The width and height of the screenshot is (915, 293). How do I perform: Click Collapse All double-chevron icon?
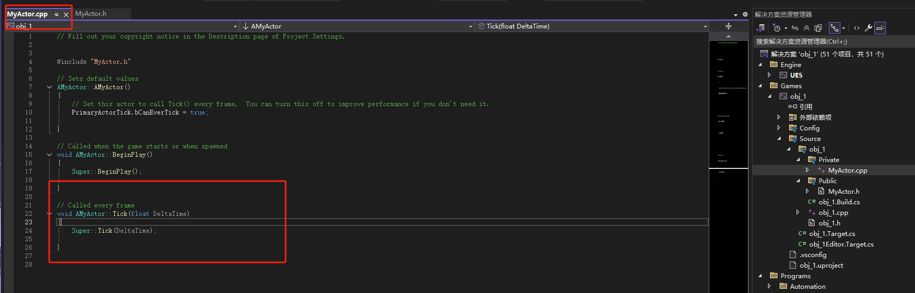[x=807, y=28]
